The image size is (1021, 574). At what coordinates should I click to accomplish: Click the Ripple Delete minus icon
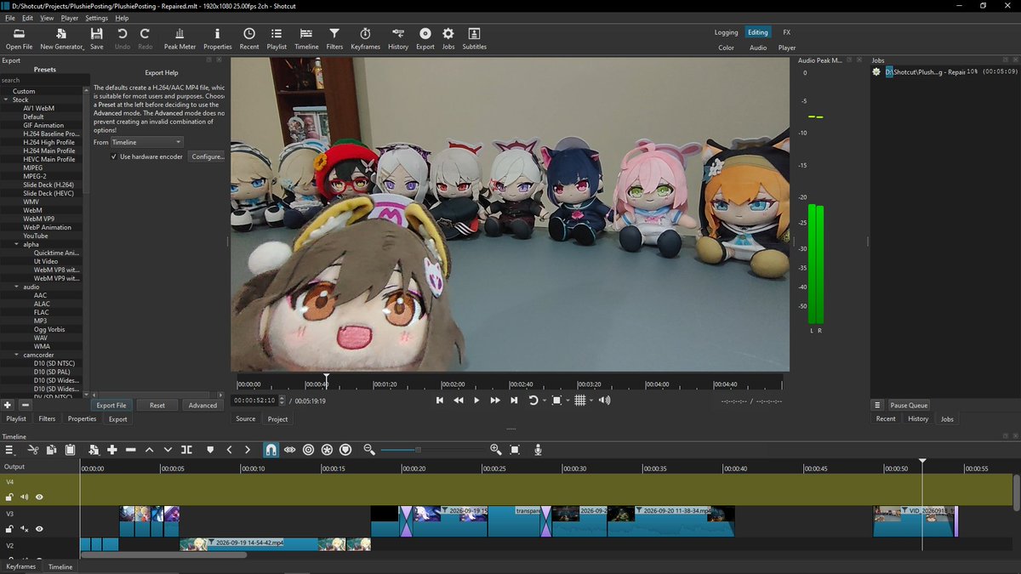(130, 450)
